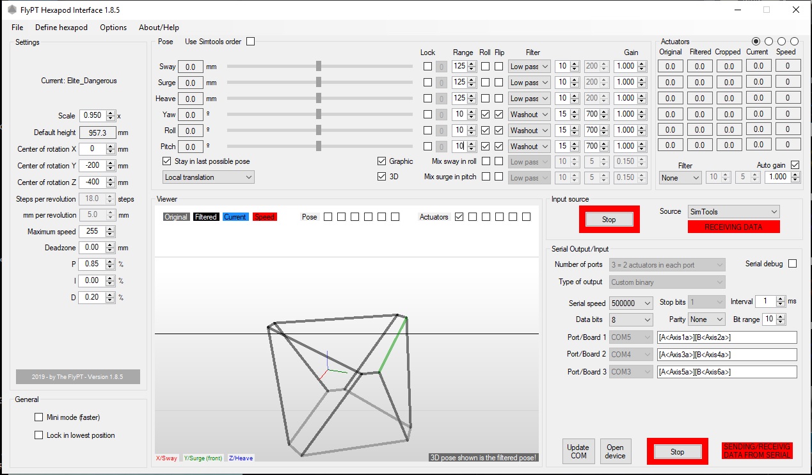Decrease Bit range with down arrow
The image size is (812, 475).
pyautogui.click(x=781, y=322)
